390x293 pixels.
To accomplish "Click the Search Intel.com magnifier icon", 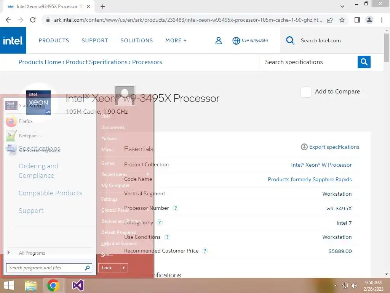I will point(290,40).
